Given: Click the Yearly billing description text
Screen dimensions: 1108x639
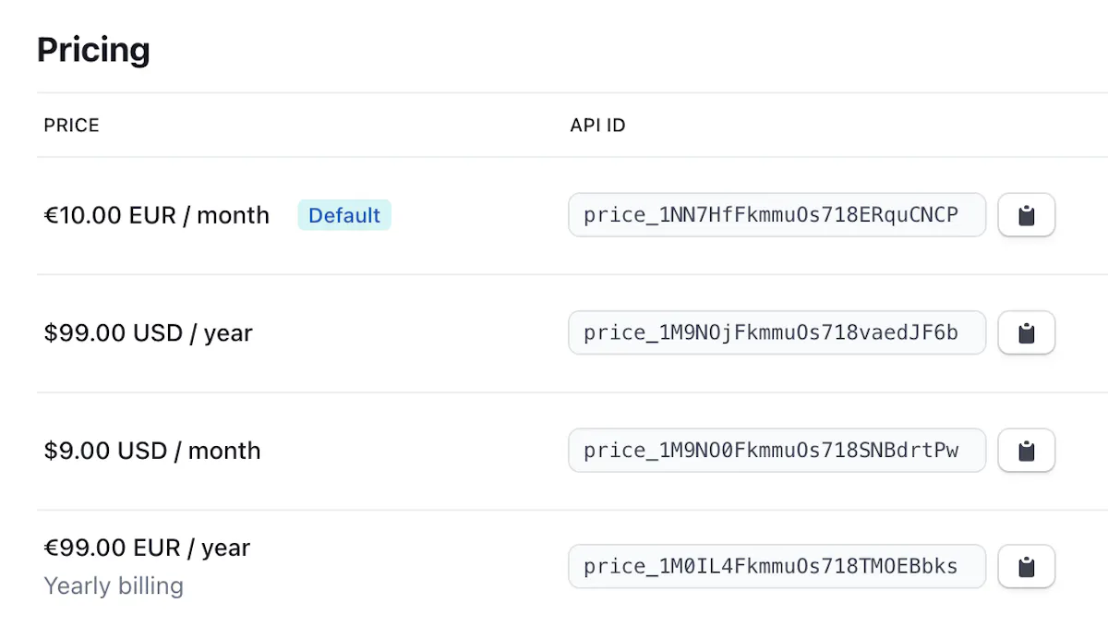Looking at the screenshot, I should 114,585.
